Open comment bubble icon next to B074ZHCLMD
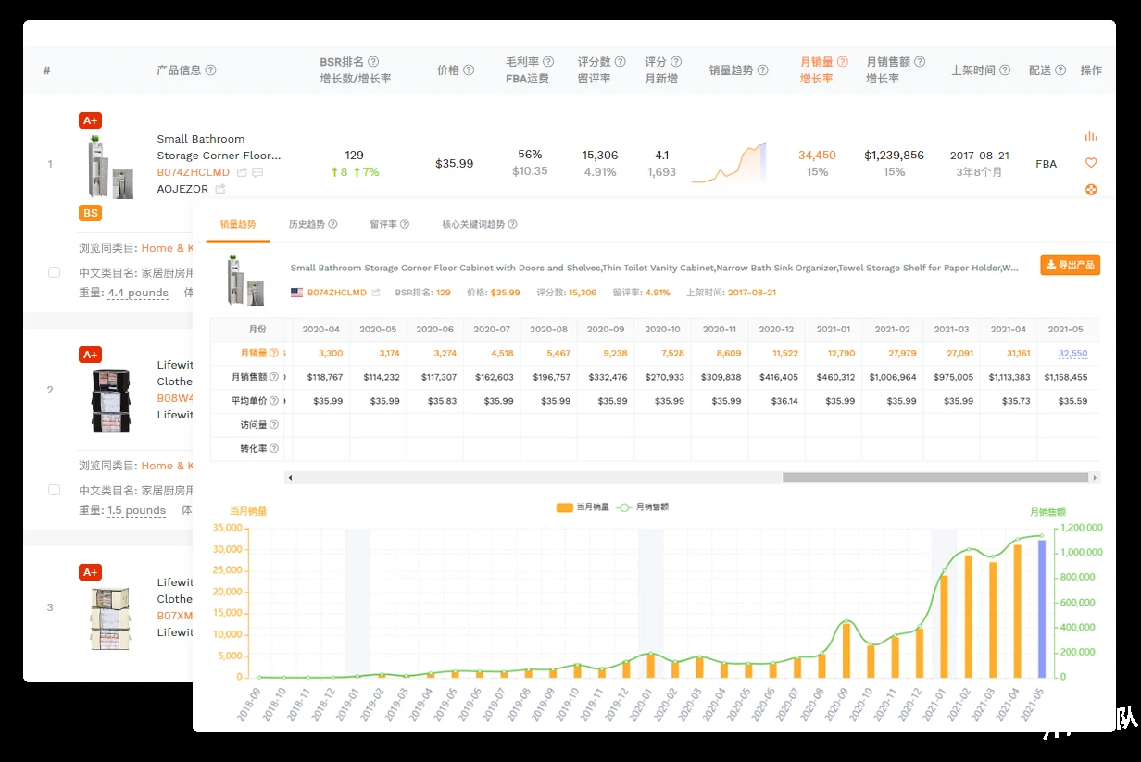Image resolution: width=1141 pixels, height=762 pixels. click(257, 172)
